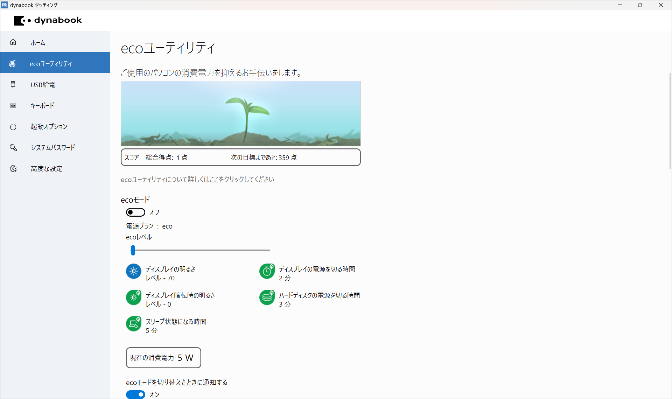Click the sleep timer icon

tap(133, 324)
